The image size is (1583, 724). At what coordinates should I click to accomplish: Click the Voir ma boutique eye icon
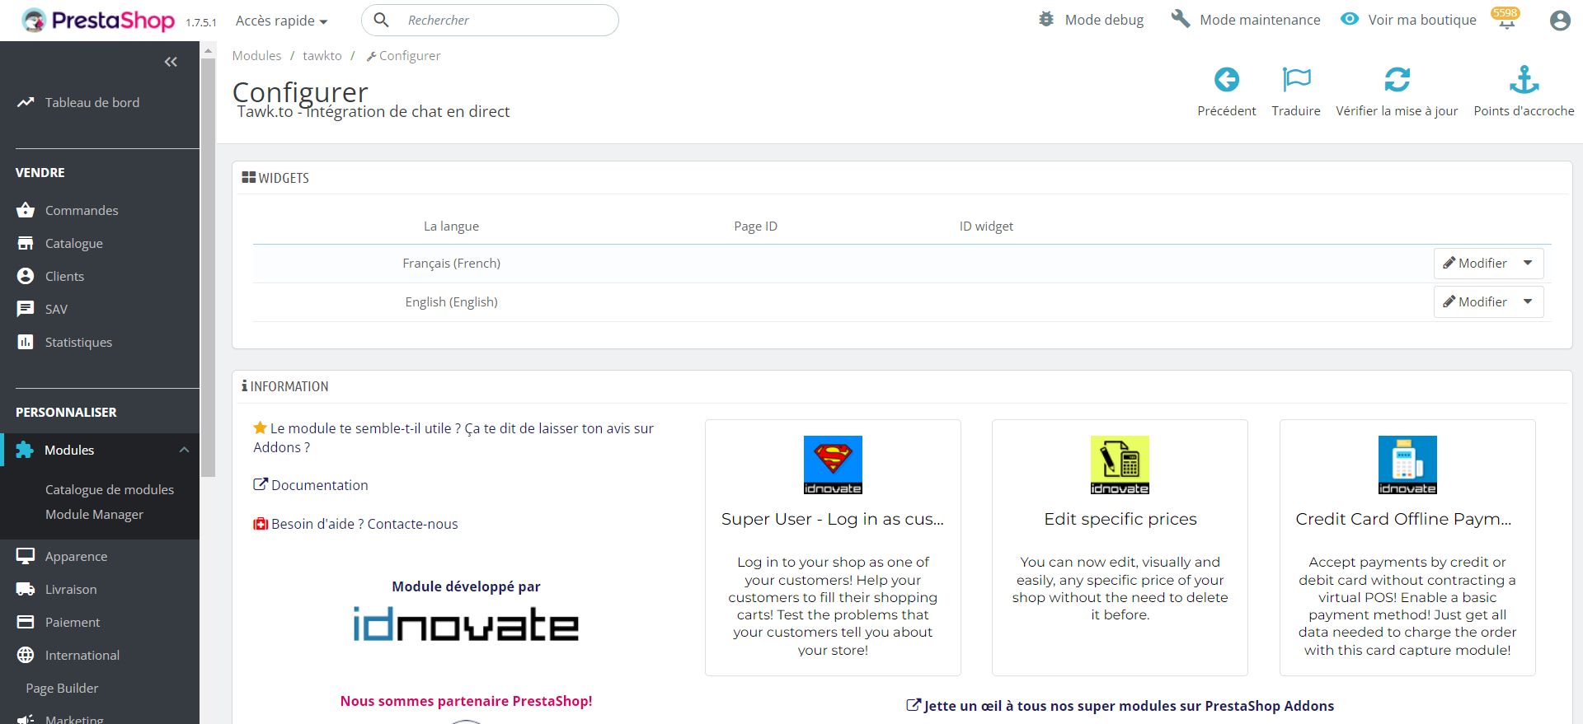[1350, 19]
